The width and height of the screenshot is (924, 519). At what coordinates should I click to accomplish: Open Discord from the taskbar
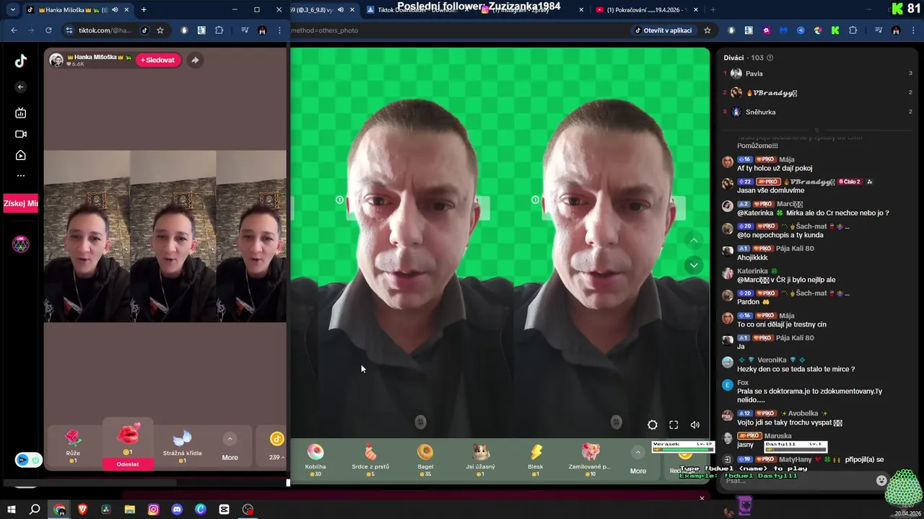click(x=177, y=510)
